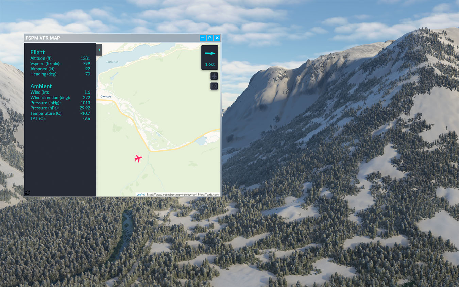Click the refresh icon in the data panel

click(28, 193)
